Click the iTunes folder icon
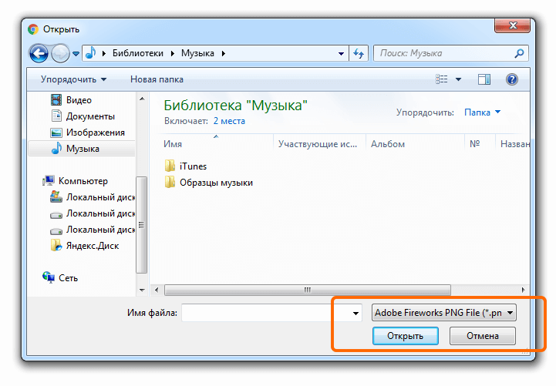 (170, 166)
